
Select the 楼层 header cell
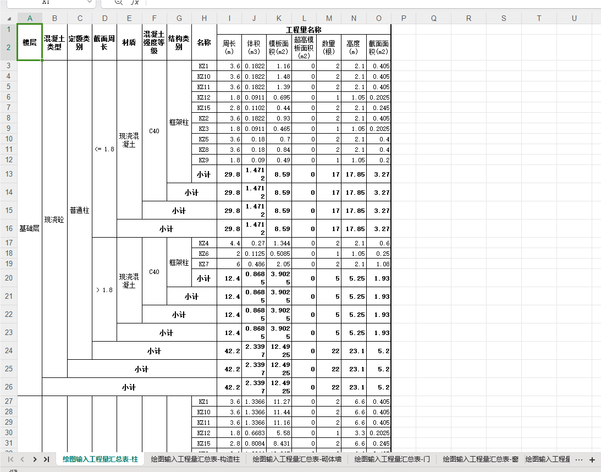click(x=30, y=42)
